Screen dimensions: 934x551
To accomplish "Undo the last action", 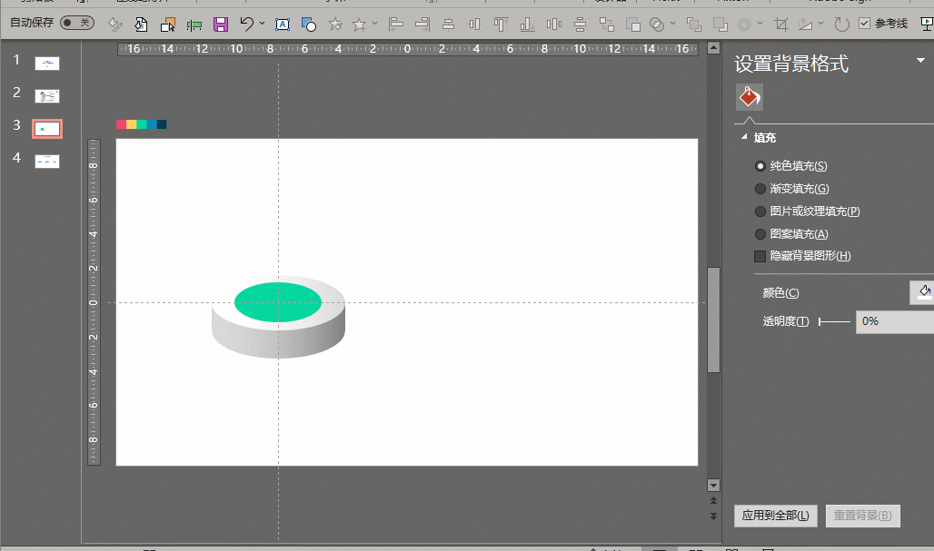I will (246, 24).
